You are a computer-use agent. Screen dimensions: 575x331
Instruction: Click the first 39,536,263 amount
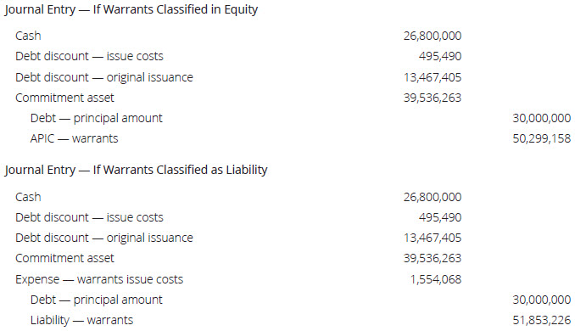(433, 98)
